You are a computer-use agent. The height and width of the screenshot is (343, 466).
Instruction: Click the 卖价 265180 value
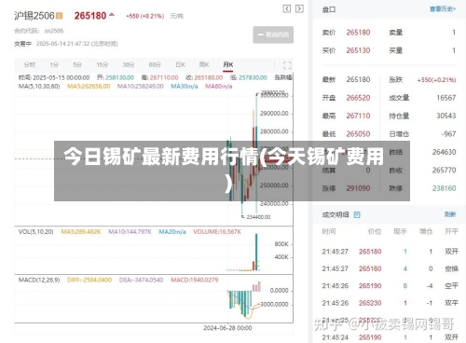pos(358,33)
